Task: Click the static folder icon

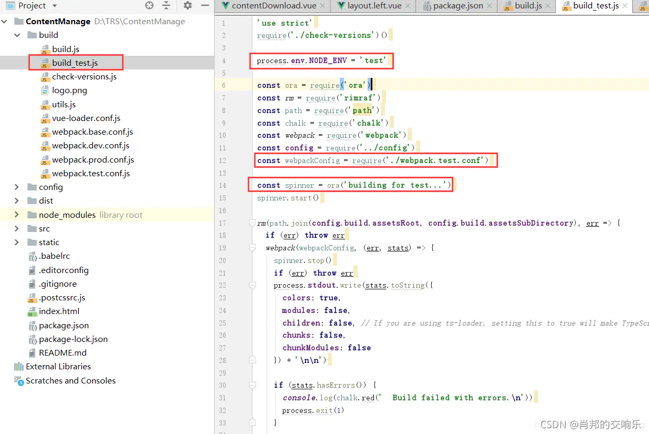Action: pyautogui.click(x=32, y=243)
